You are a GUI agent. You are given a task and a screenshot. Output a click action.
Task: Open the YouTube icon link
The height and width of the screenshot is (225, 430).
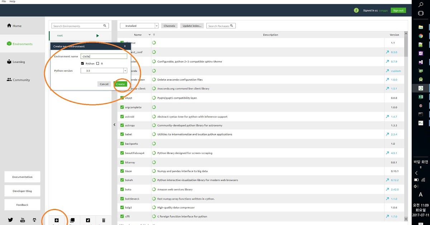point(23,220)
